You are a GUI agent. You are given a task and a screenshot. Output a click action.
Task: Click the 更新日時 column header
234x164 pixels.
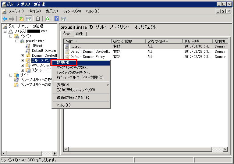(197, 41)
